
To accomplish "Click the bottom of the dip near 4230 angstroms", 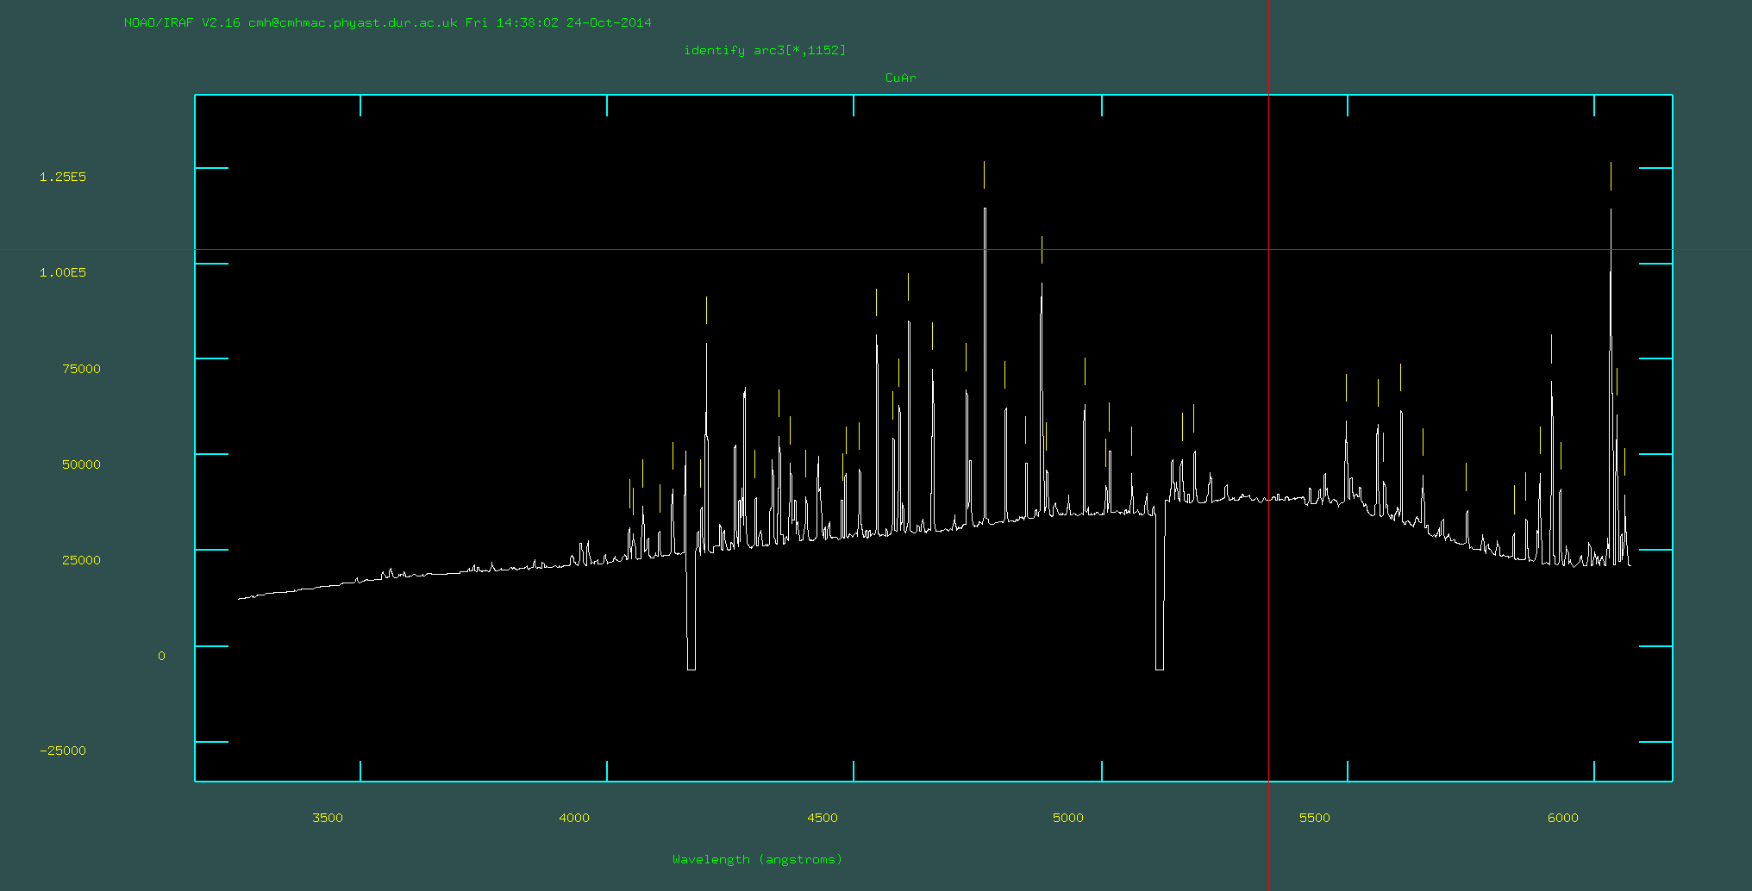I will click(x=691, y=669).
